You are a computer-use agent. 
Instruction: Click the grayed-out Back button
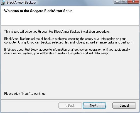click(70, 106)
